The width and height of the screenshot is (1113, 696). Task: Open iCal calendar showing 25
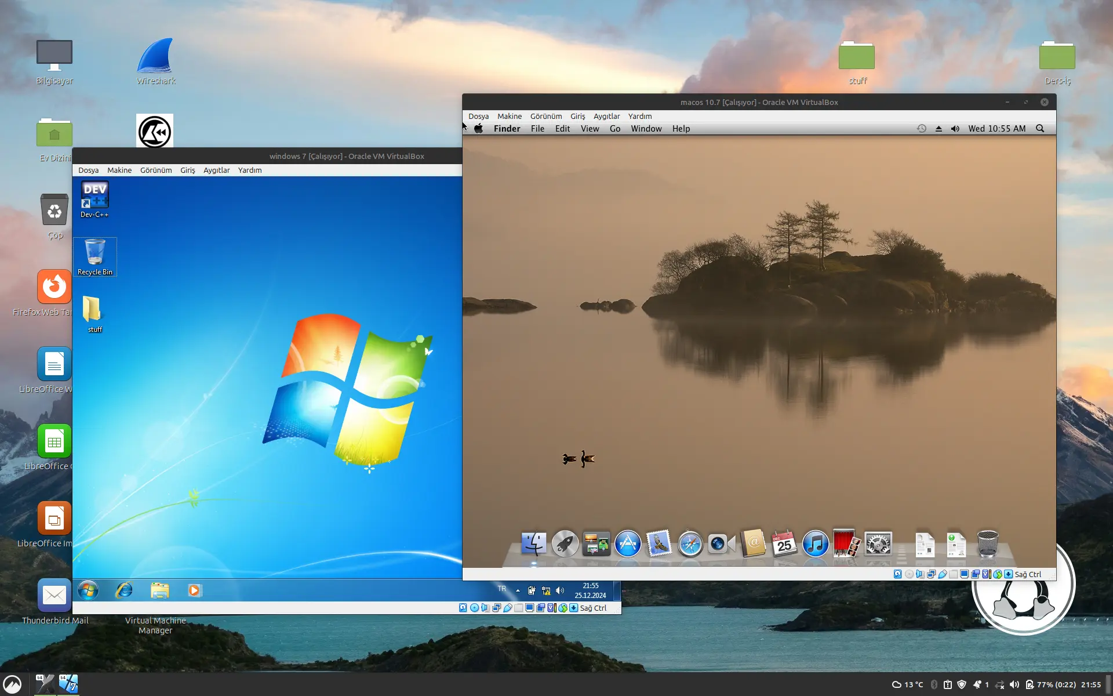tap(784, 544)
